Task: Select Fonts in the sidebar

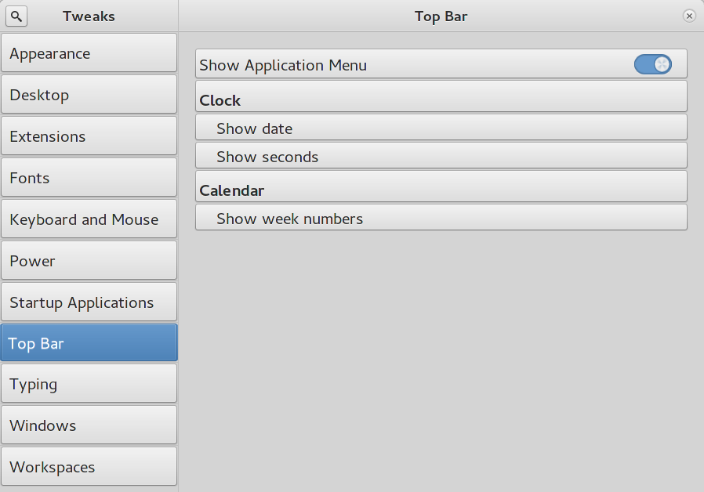Action: (x=89, y=178)
